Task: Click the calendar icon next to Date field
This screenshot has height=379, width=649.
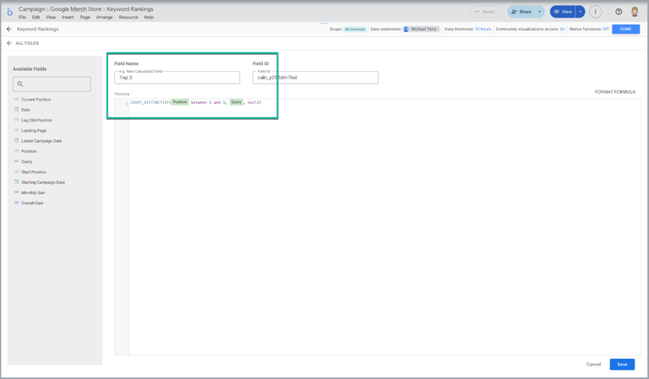Action: [16, 110]
